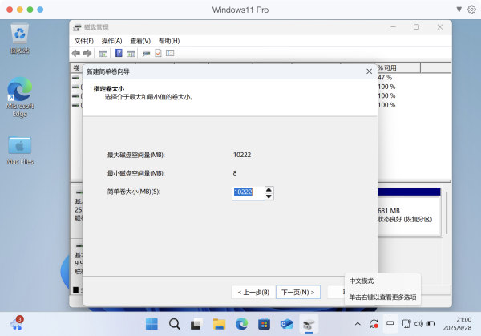The height and width of the screenshot is (336, 481).
Task: Open the 文件(F) menu
Action: 84,41
